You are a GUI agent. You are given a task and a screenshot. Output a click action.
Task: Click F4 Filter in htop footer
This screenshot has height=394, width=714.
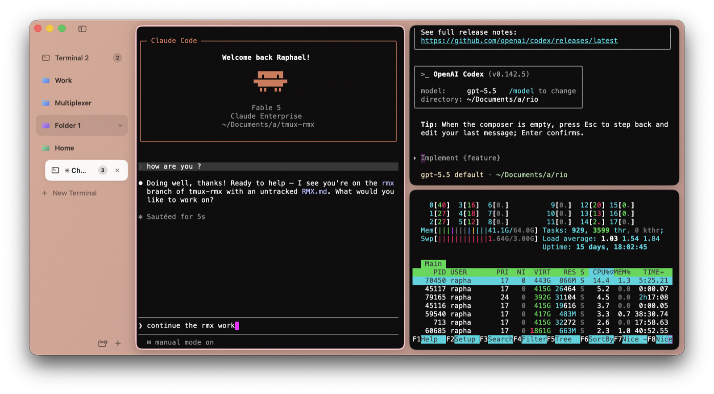530,339
